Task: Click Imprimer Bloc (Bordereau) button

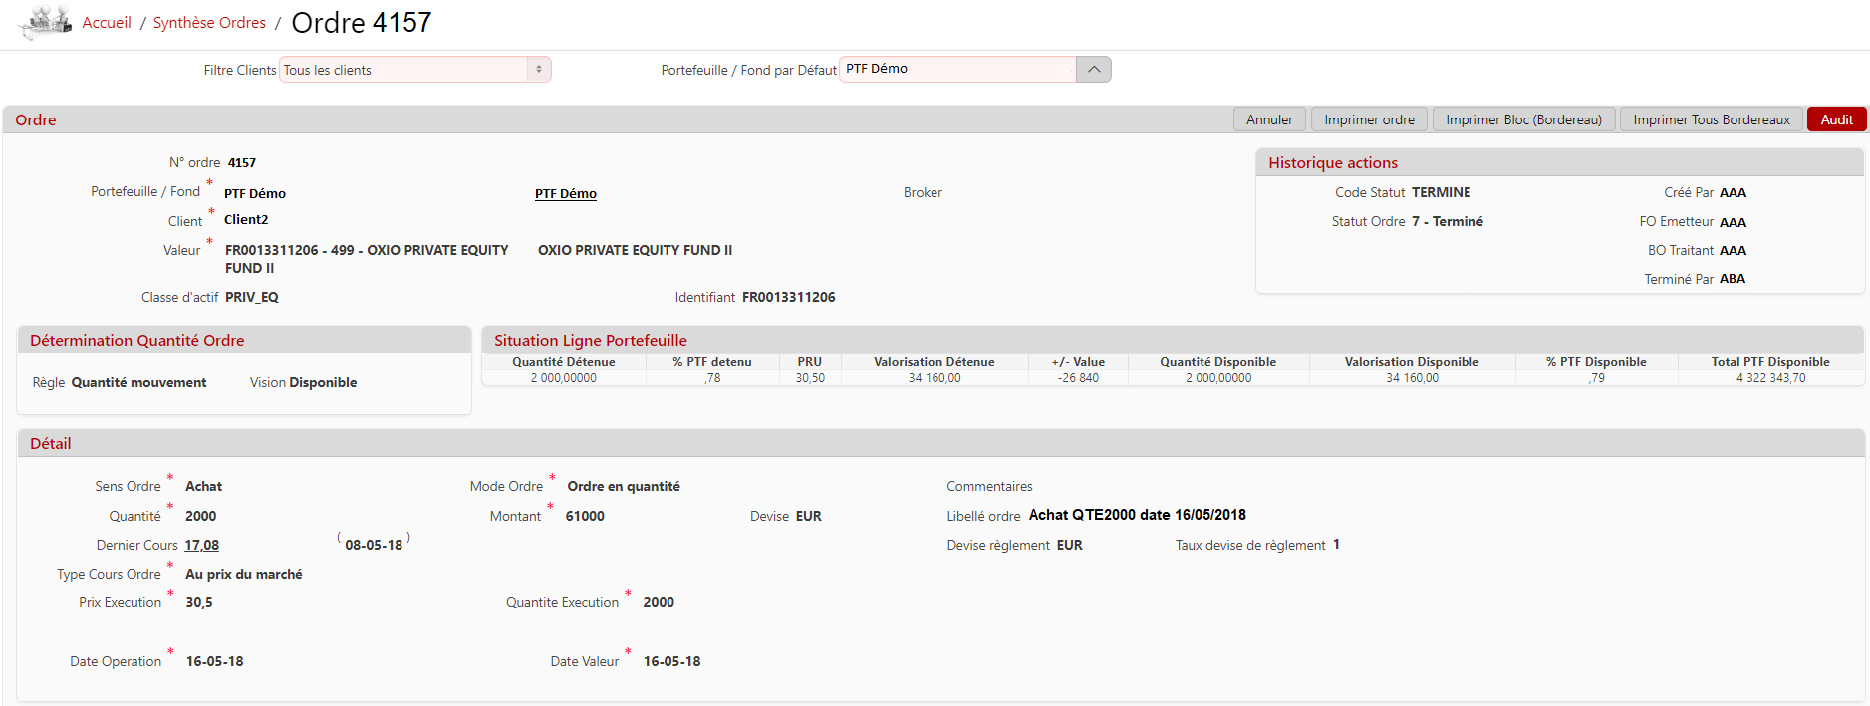Action: pos(1523,119)
